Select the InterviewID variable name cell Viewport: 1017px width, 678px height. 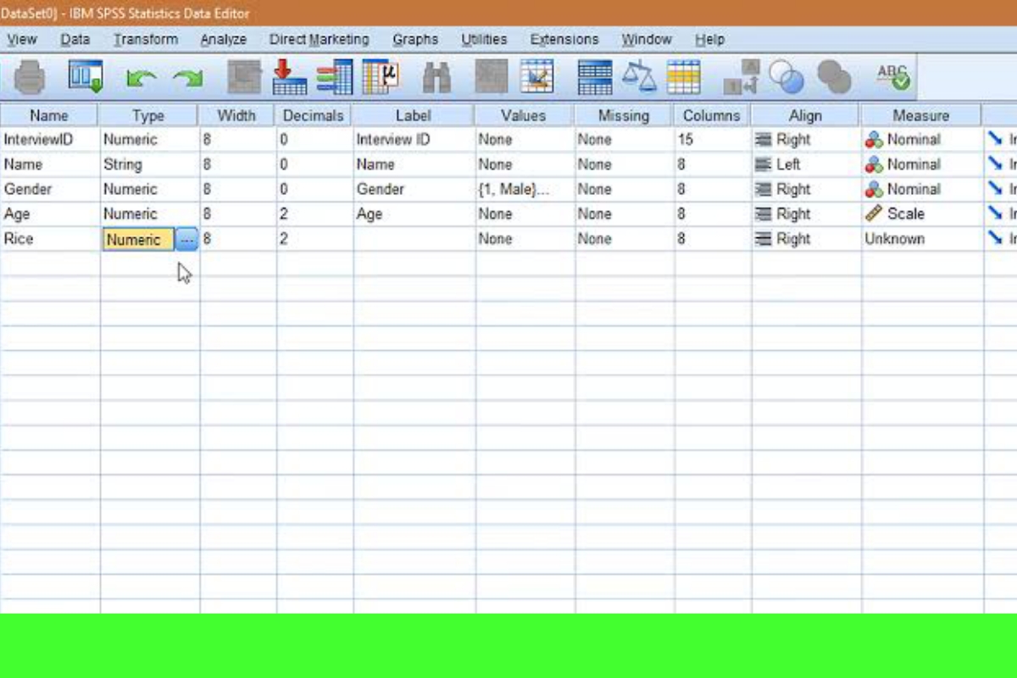tap(49, 140)
